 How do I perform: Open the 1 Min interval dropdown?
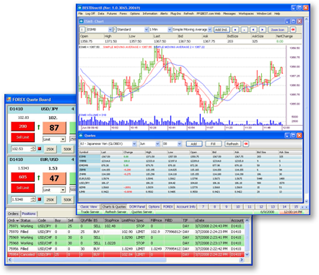(x=170, y=30)
